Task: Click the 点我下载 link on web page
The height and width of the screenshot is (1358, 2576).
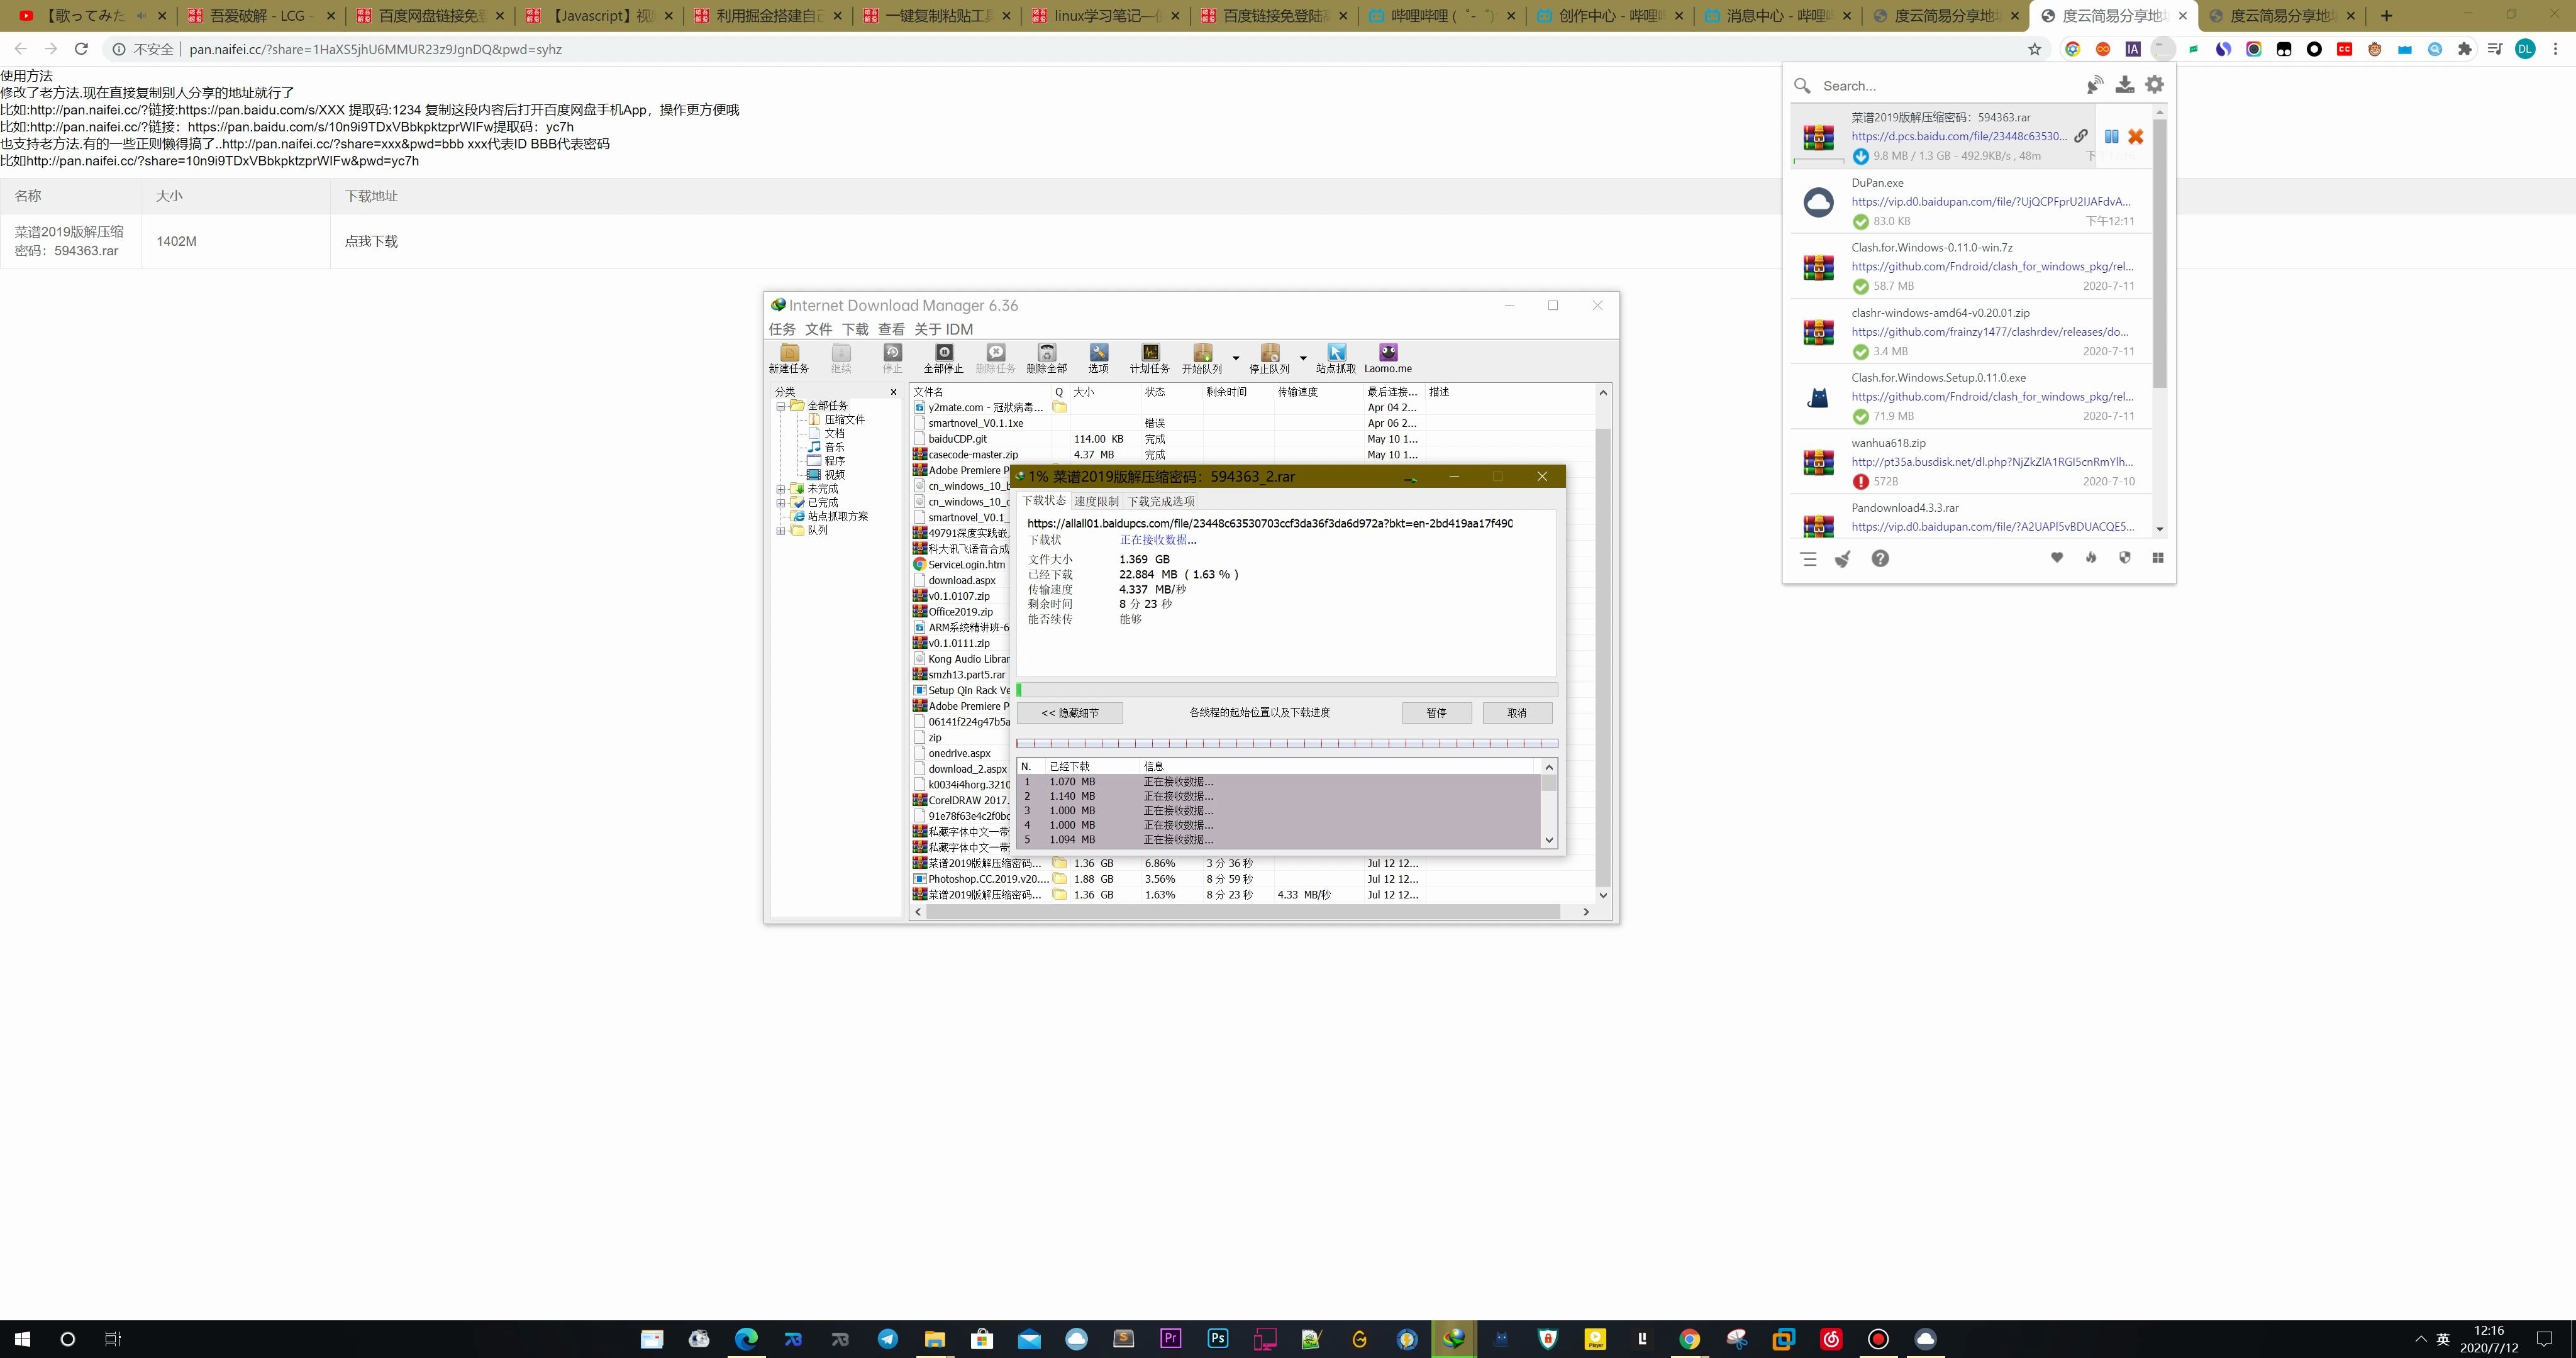Action: (x=371, y=241)
